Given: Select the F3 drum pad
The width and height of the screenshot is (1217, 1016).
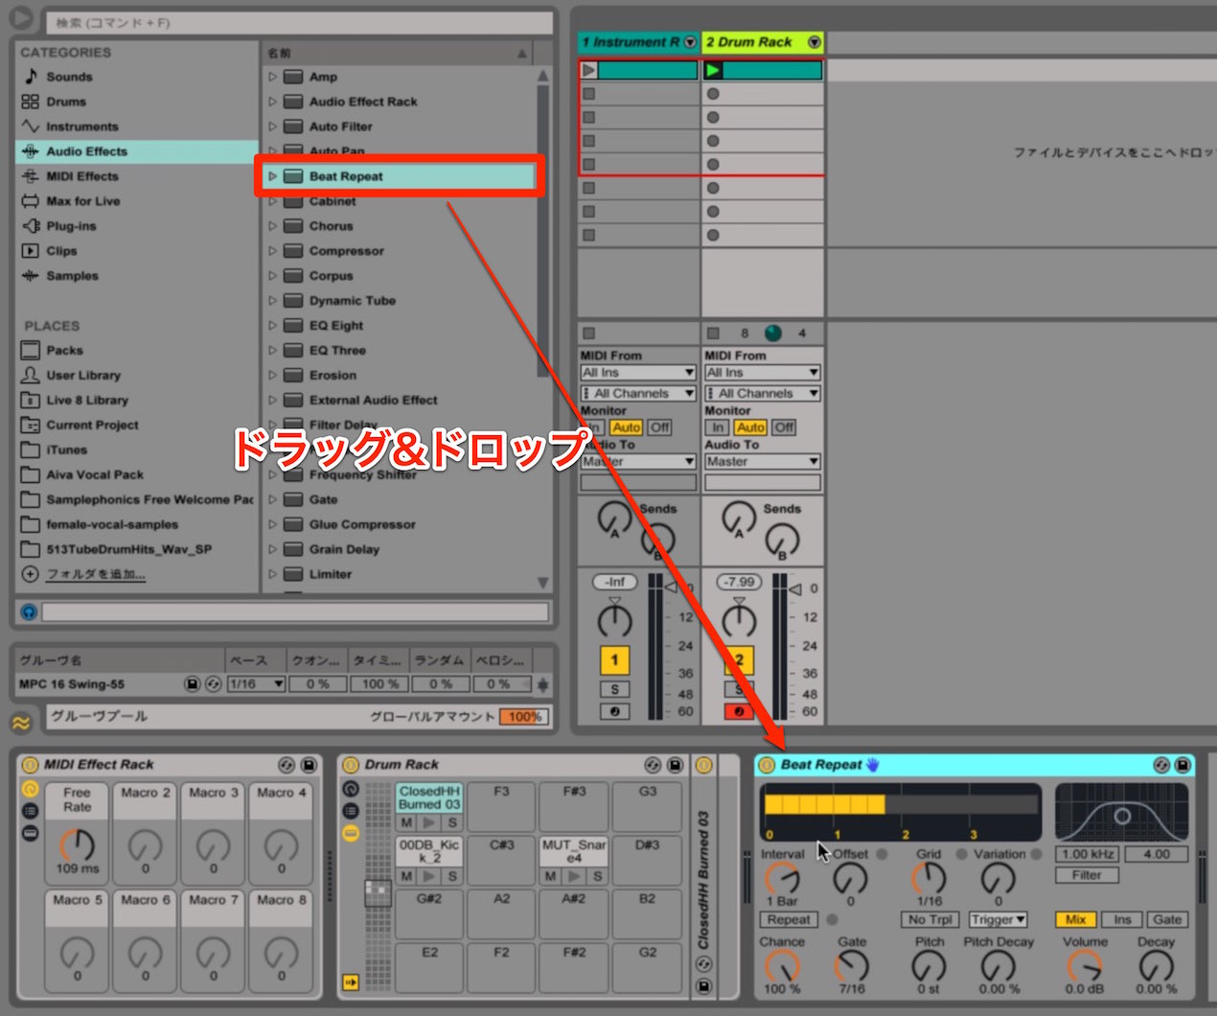Looking at the screenshot, I should click(x=501, y=807).
